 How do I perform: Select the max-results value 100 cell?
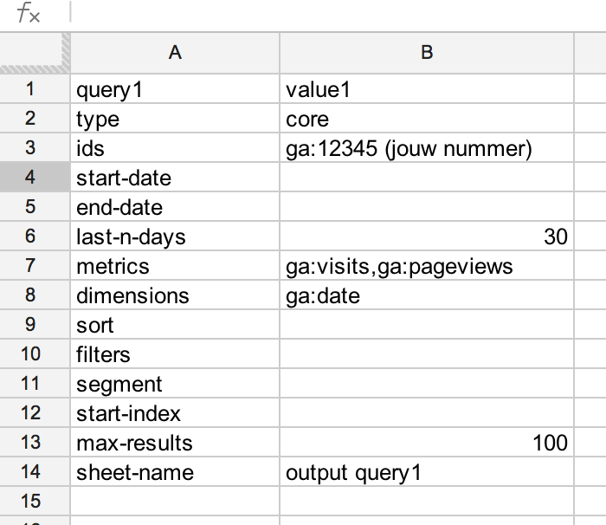426,443
